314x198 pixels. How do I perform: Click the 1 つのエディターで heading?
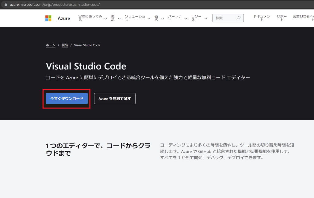98,149
